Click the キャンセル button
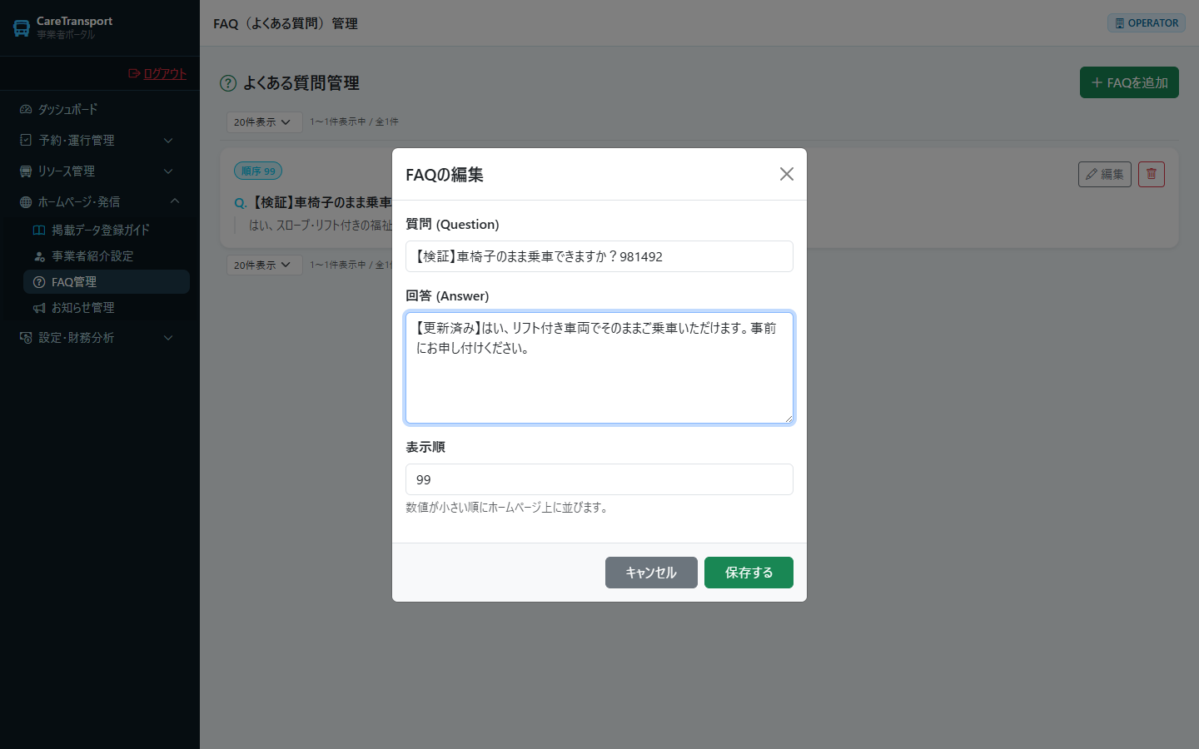 (x=651, y=573)
